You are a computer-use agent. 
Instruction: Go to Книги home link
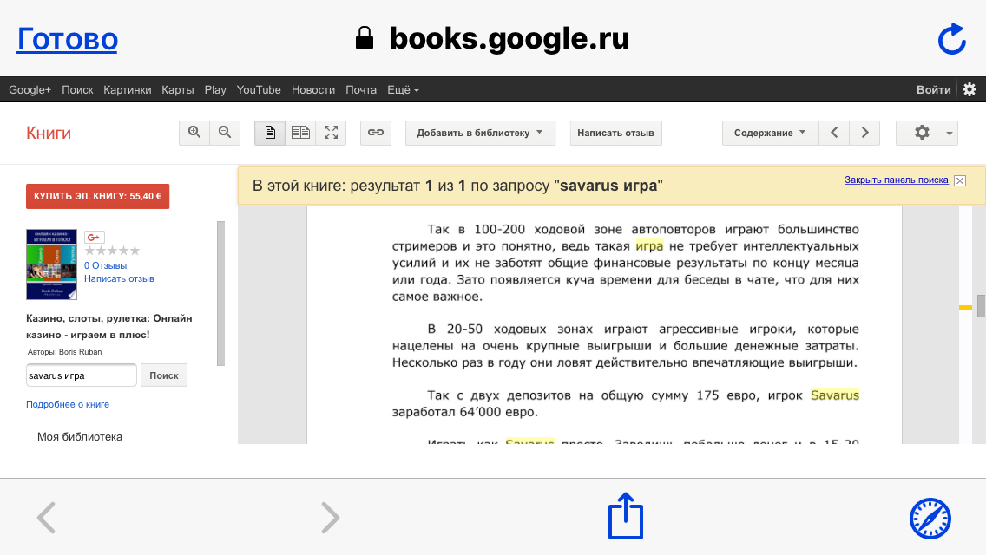49,134
